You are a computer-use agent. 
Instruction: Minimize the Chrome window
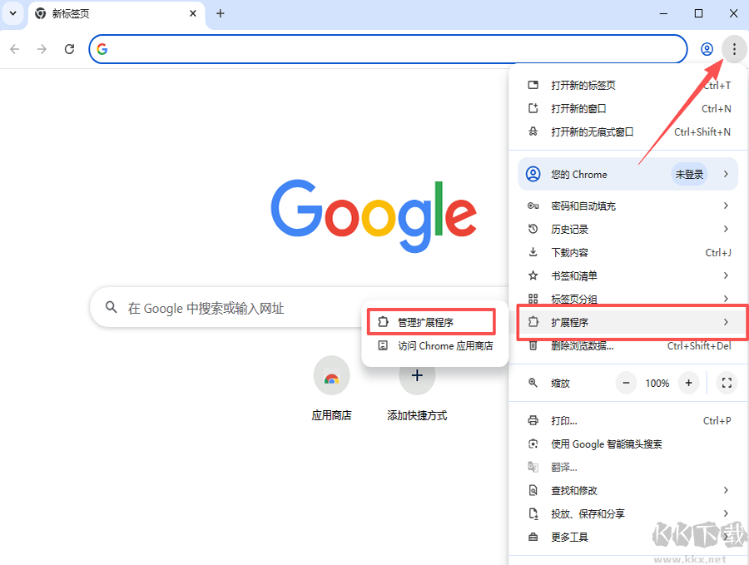point(663,13)
